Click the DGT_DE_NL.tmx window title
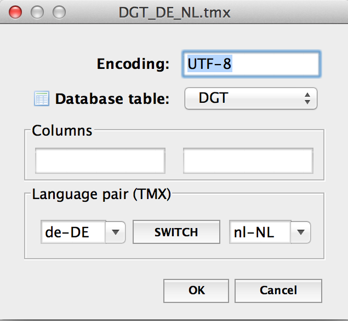Screen dimensions: 348x321 [175, 13]
